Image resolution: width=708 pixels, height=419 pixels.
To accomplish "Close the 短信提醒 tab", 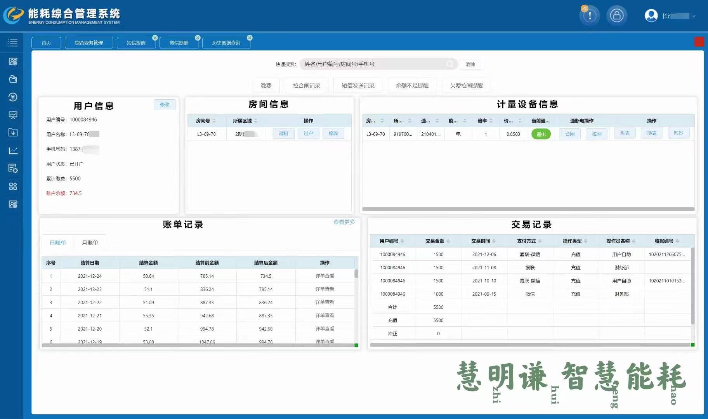I will coord(155,38).
